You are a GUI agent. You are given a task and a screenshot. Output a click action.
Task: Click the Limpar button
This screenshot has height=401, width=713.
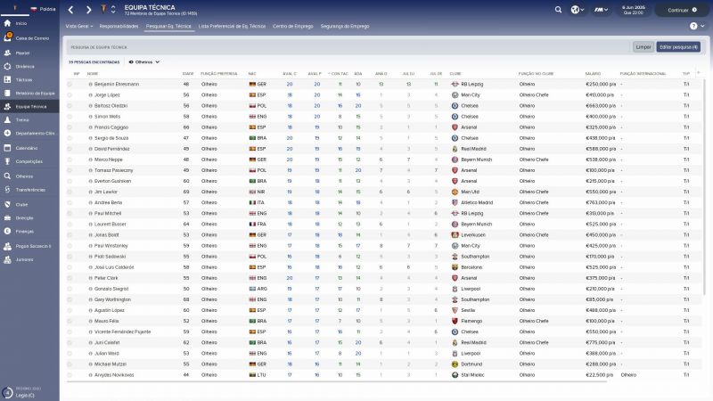pos(643,45)
